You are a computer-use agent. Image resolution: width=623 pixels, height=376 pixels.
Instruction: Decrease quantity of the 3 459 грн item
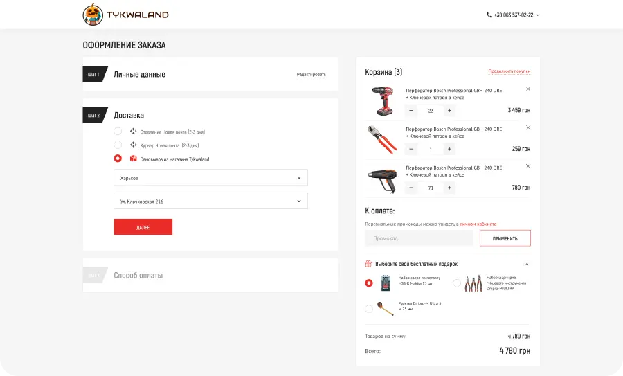(x=411, y=111)
